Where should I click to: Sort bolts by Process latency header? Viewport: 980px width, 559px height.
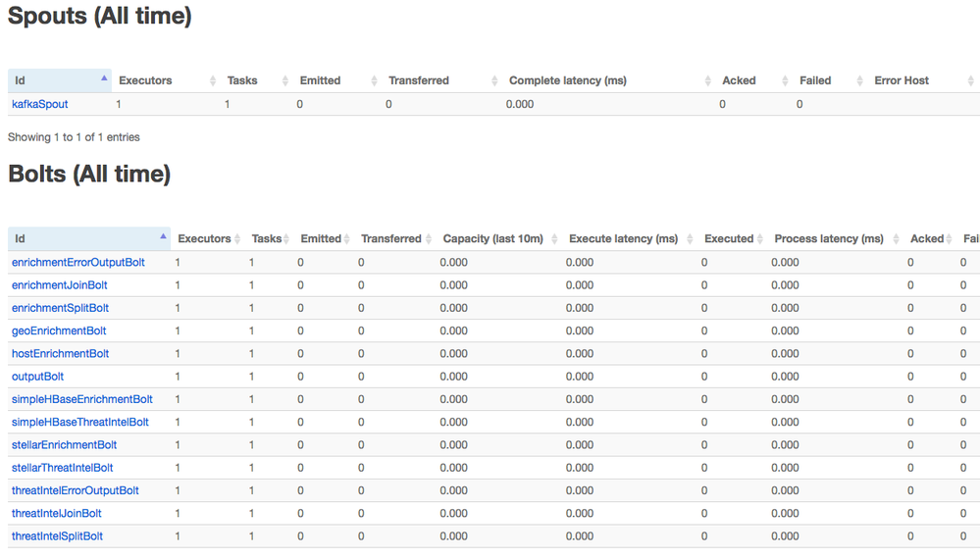tap(829, 239)
